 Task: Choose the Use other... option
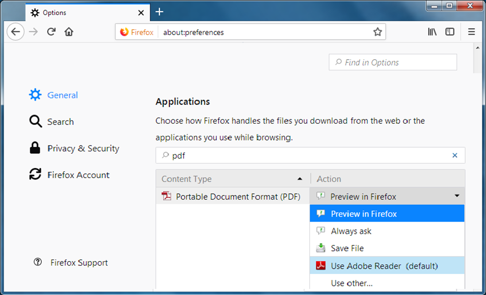coord(352,283)
